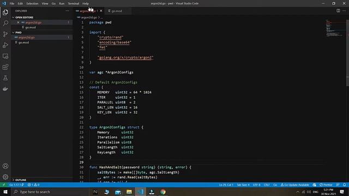Click the golang.org/x/crypto/argon2 import link
The width and height of the screenshot is (349, 196).
(x=125, y=57)
